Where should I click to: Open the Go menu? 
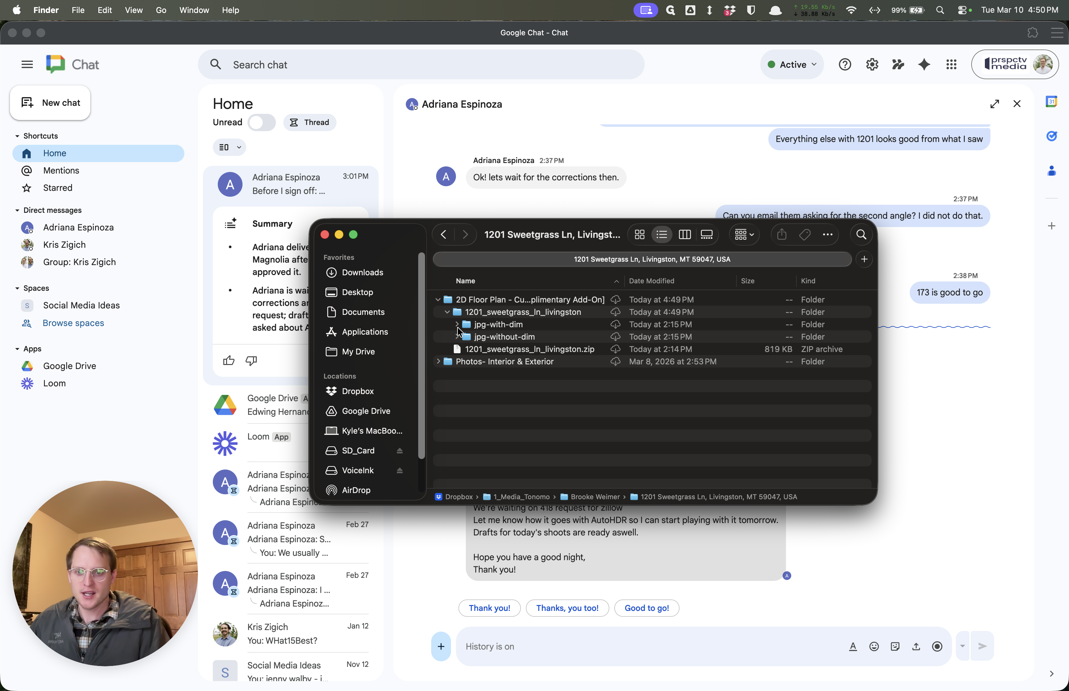[x=161, y=10]
